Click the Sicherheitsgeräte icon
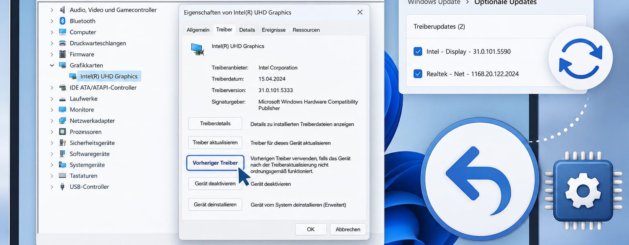The height and width of the screenshot is (245, 629). (62, 143)
